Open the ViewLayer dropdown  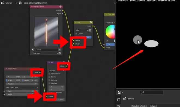(45, 53)
